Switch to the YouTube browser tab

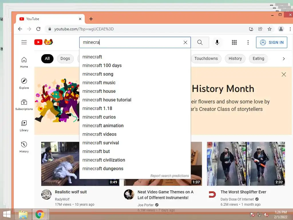click(50, 19)
